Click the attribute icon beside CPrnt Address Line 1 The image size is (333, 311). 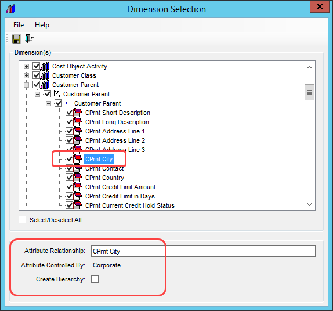click(78, 131)
